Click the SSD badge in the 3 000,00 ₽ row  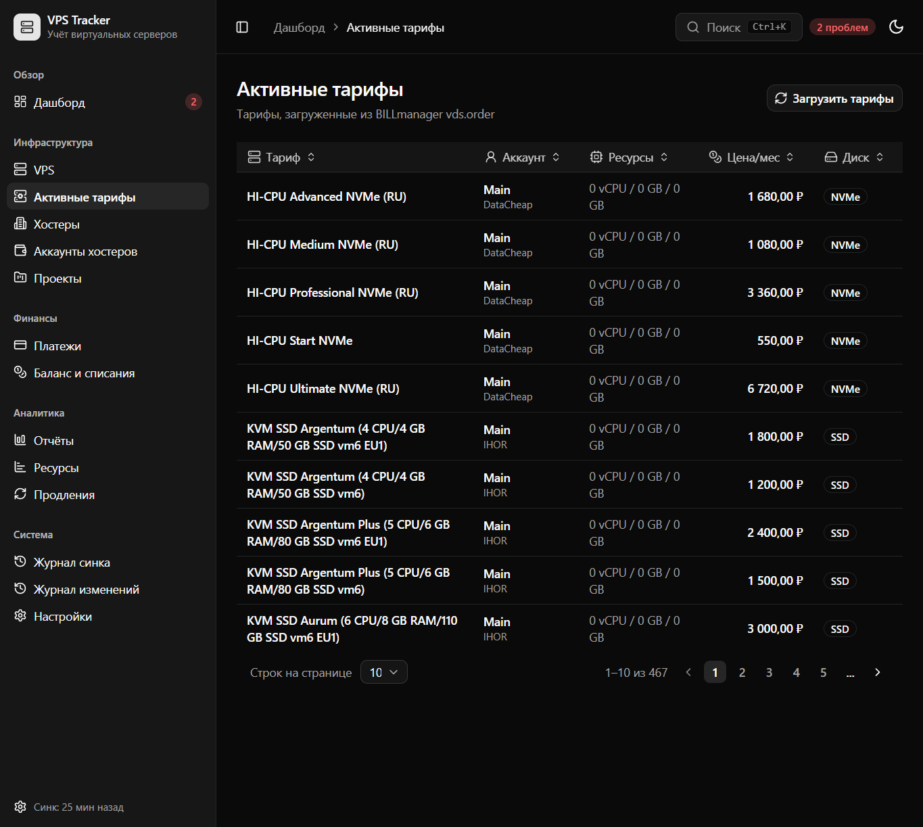pyautogui.click(x=840, y=629)
